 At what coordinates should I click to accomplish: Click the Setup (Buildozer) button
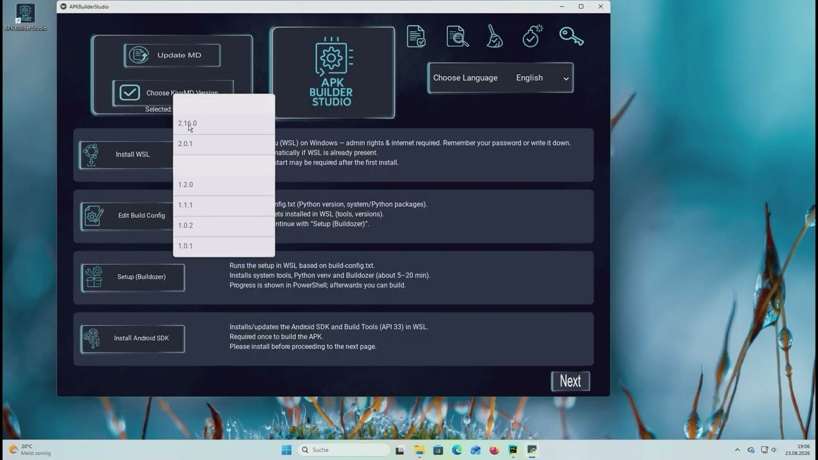point(133,277)
